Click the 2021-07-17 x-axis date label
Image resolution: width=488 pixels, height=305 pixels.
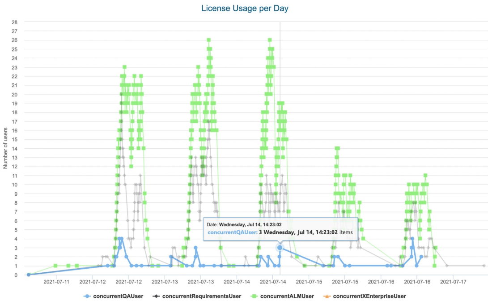click(454, 282)
